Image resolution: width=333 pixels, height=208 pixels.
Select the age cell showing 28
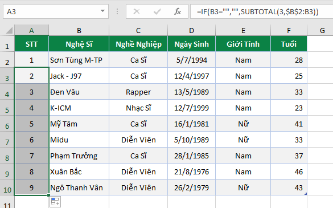pyautogui.click(x=289, y=60)
